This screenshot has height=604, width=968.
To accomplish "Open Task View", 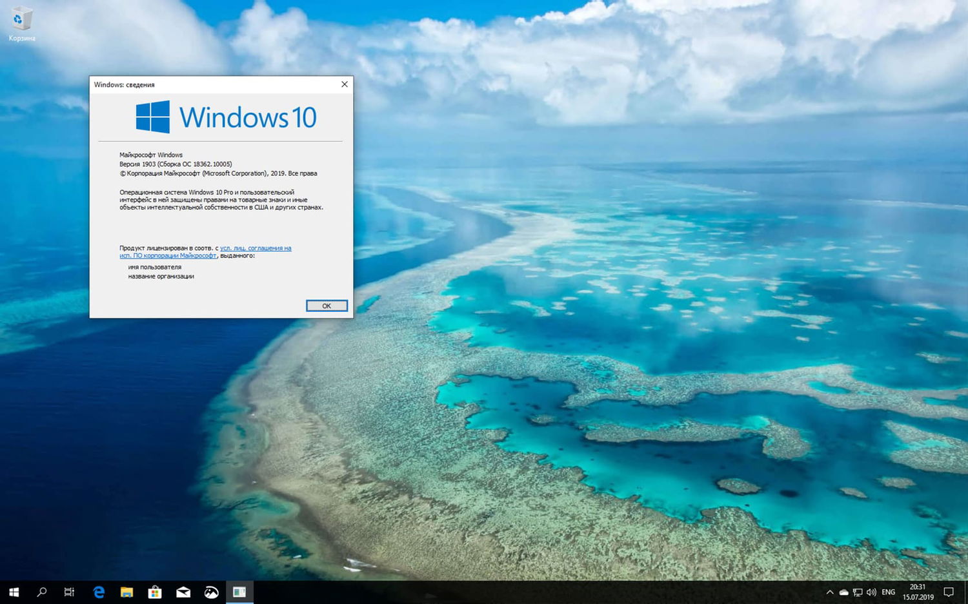I will pyautogui.click(x=69, y=592).
